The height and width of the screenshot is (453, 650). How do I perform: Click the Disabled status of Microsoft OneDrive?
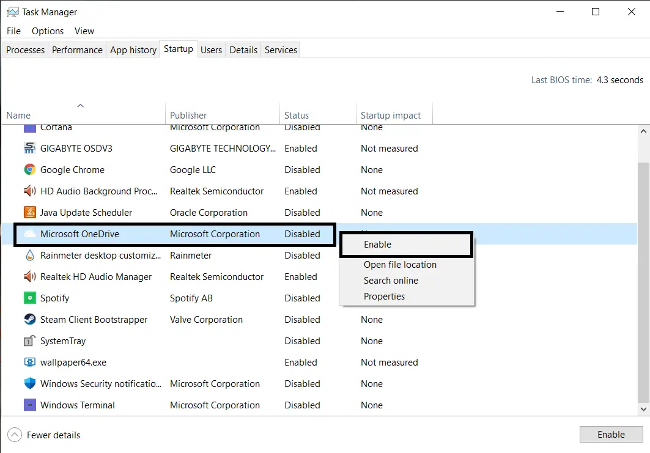302,234
